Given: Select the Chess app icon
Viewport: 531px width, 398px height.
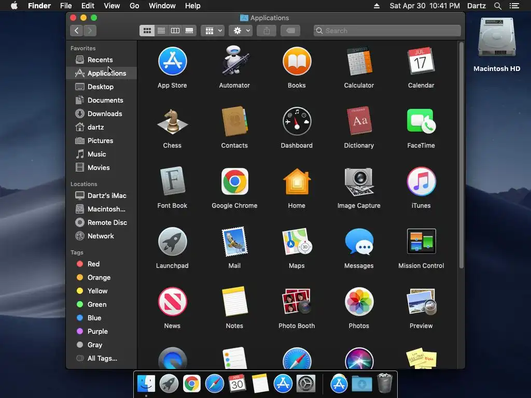Looking at the screenshot, I should (172, 121).
